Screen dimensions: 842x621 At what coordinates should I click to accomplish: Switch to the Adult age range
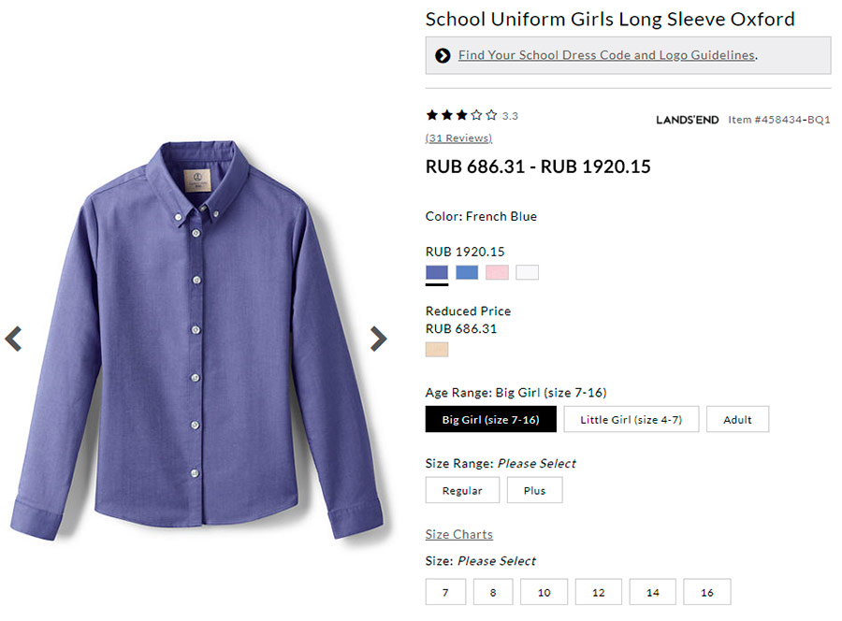(x=737, y=419)
